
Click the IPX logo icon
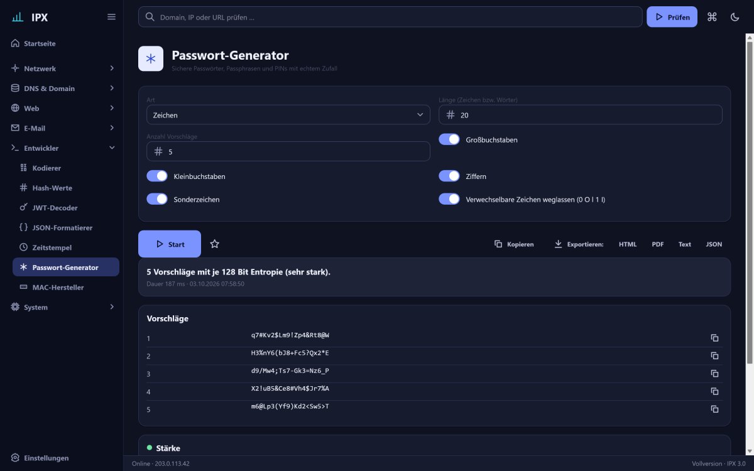(18, 17)
